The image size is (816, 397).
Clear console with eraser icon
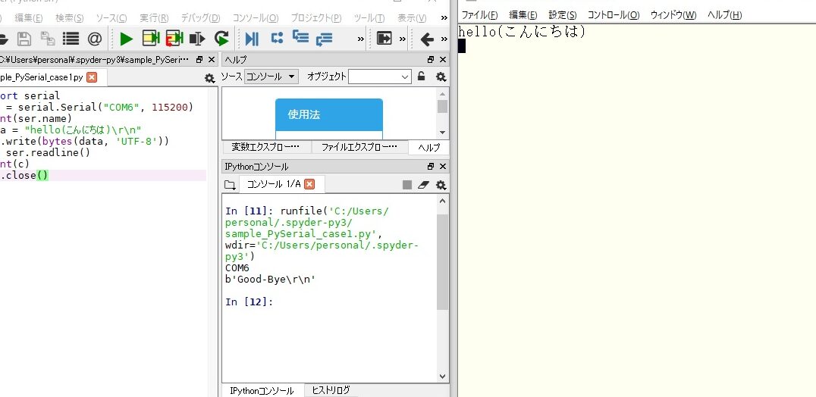pyautogui.click(x=424, y=185)
